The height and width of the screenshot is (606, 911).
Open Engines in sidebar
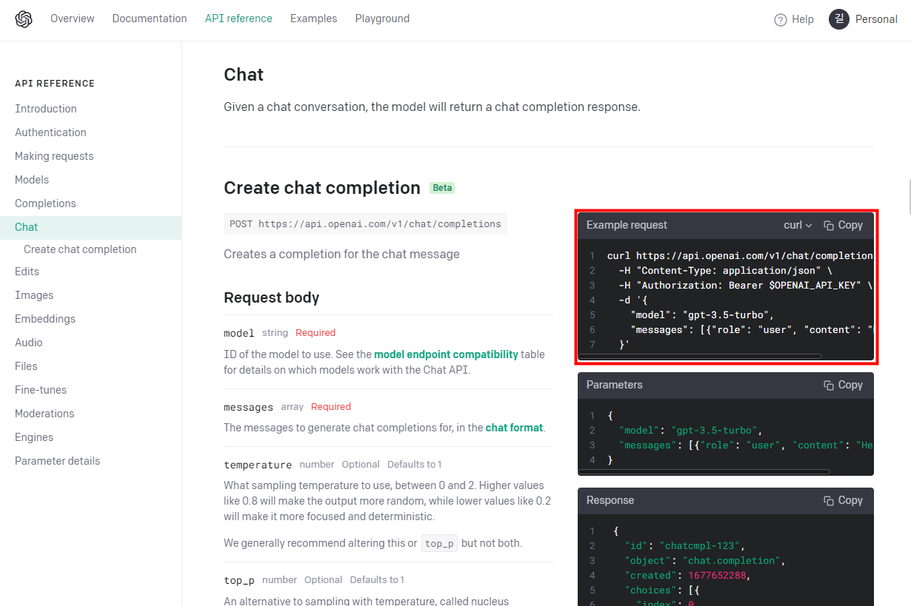pyautogui.click(x=34, y=437)
